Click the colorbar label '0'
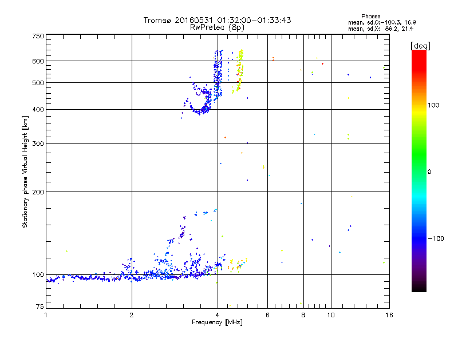458x343 pixels. coord(429,172)
